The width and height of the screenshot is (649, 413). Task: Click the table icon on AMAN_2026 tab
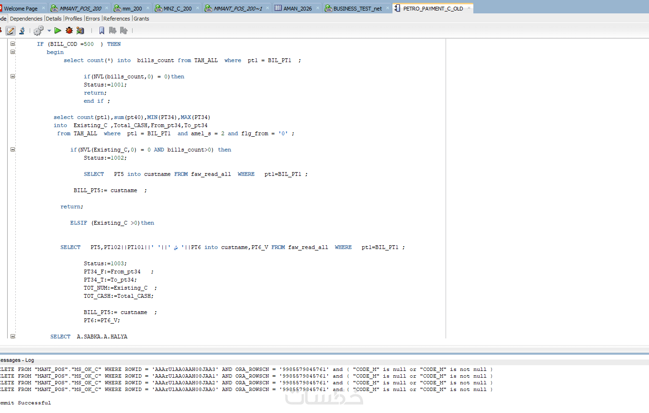(278, 8)
